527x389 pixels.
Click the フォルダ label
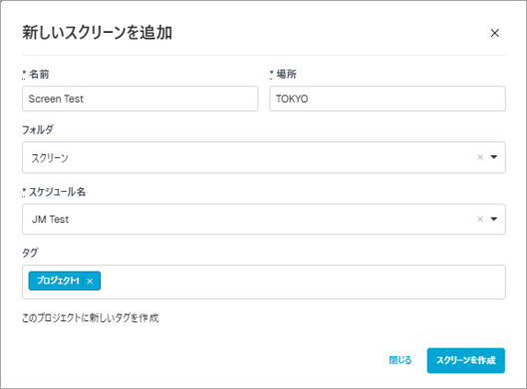[x=38, y=129]
